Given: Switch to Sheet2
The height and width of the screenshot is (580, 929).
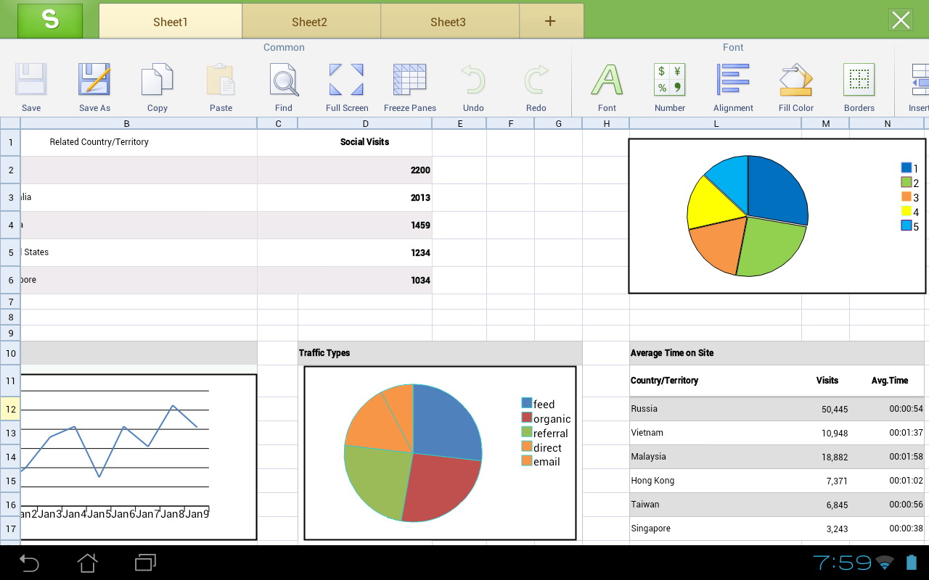Looking at the screenshot, I should tap(310, 21).
